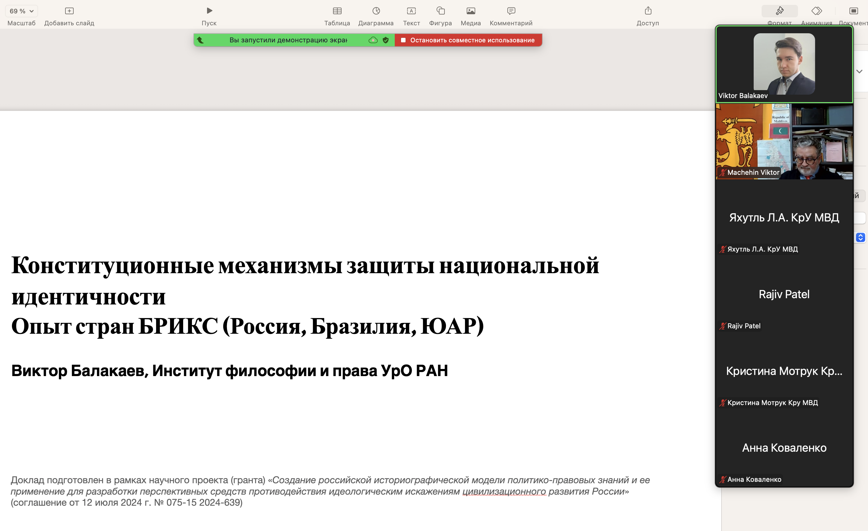The height and width of the screenshot is (531, 868).
Task: Open the 69 % zoom dropdown
Action: point(22,11)
